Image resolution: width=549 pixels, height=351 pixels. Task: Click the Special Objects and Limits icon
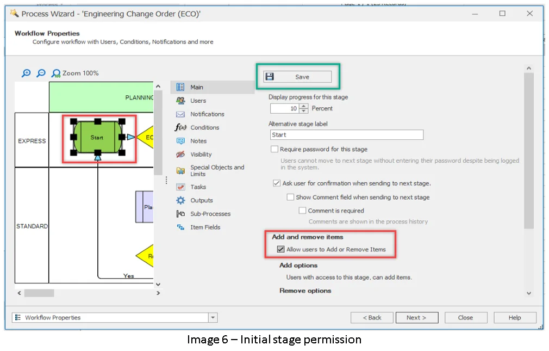coord(180,171)
